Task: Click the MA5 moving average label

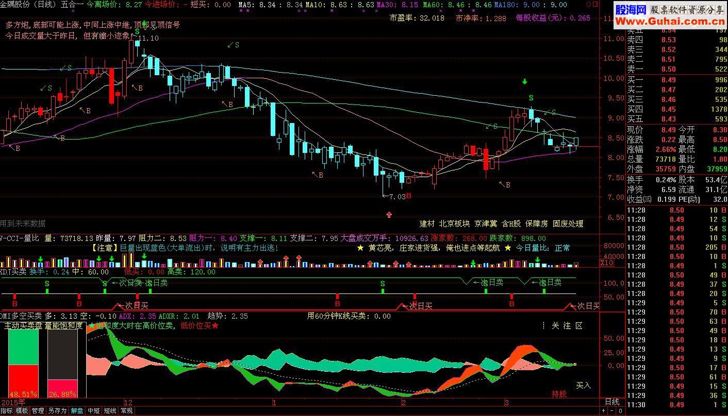Action: pos(245,5)
